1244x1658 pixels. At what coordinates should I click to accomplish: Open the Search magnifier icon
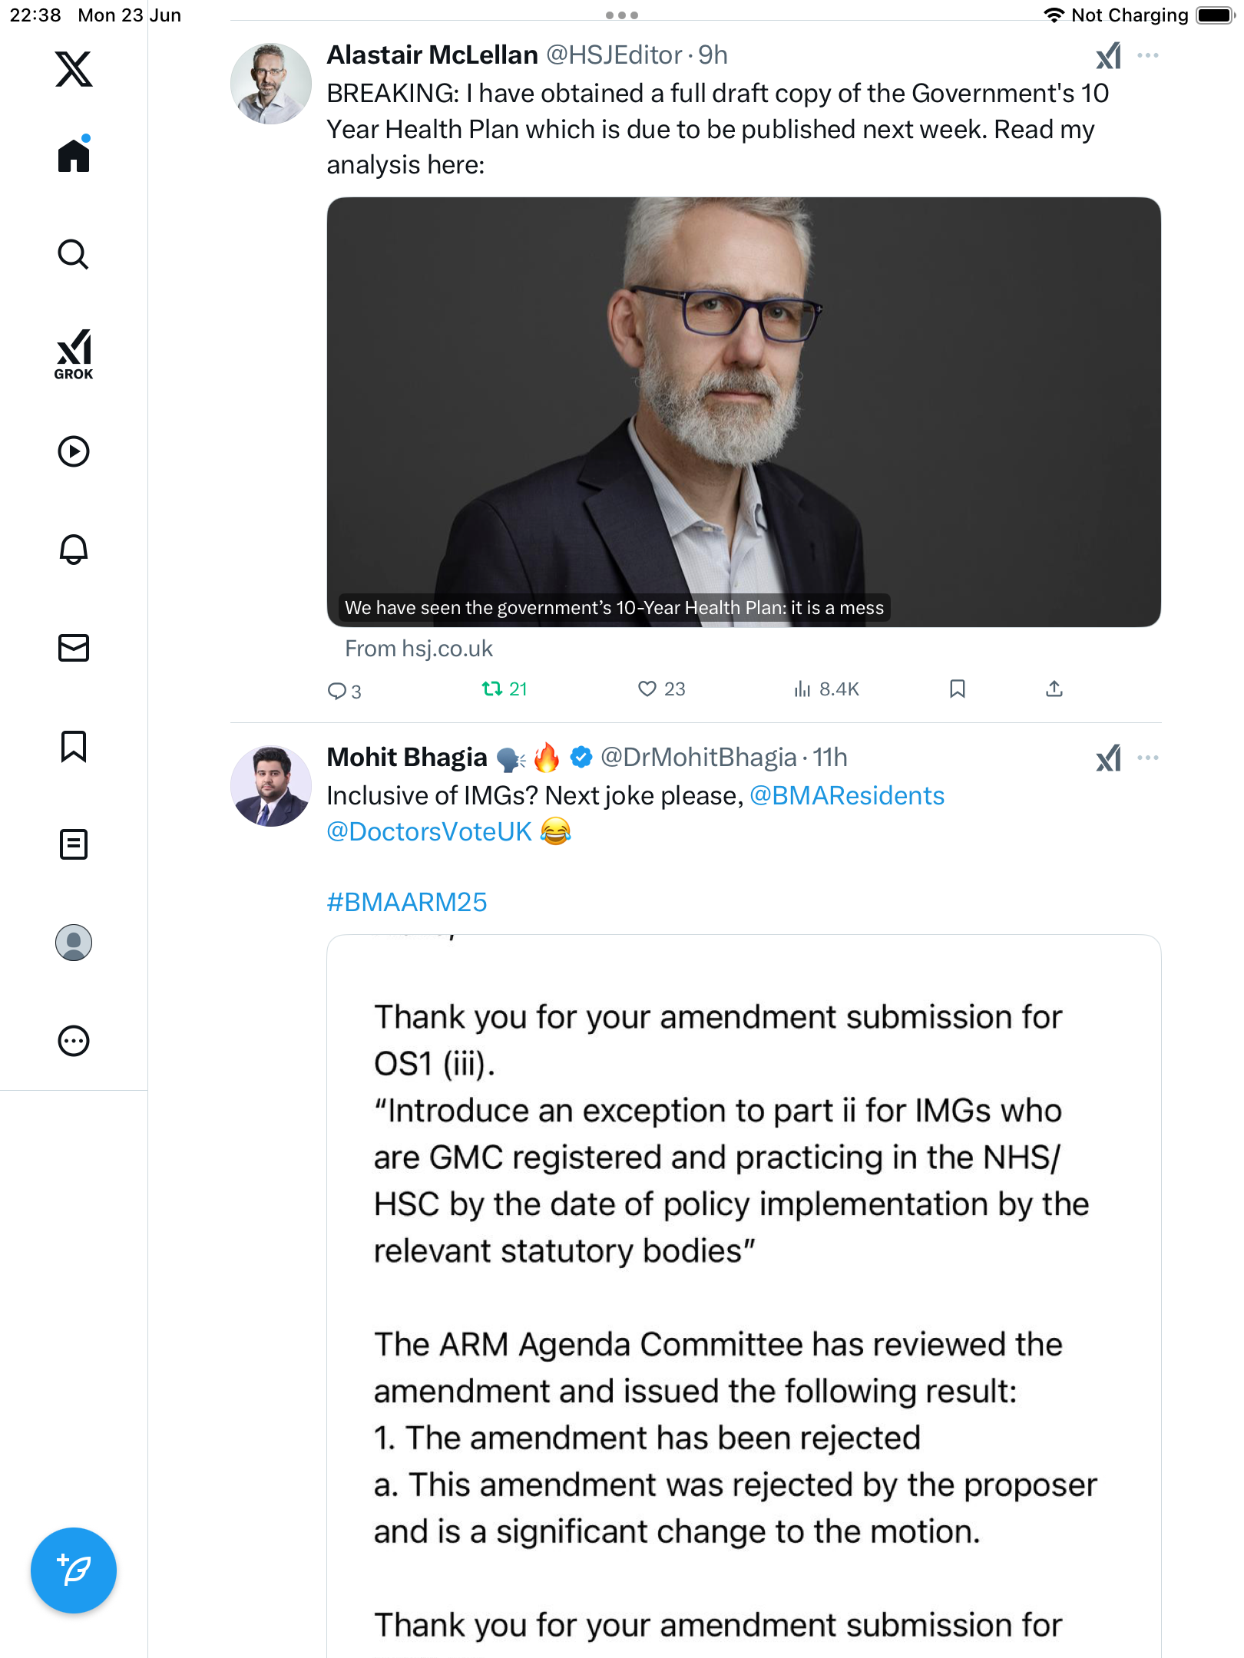point(74,254)
